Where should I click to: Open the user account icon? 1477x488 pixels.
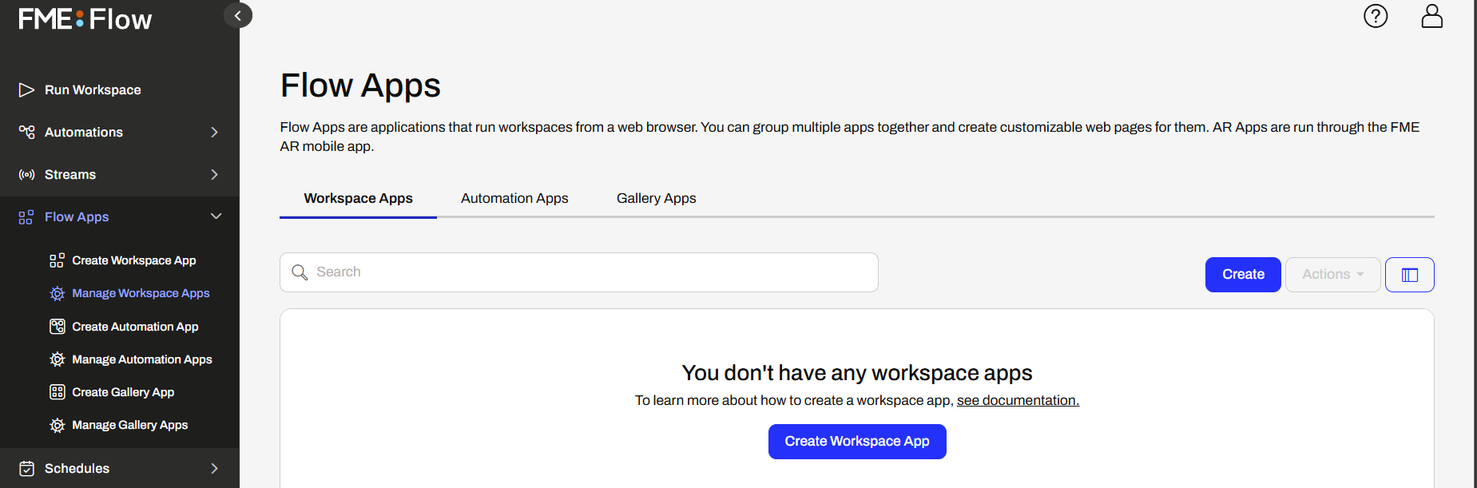coord(1432,16)
